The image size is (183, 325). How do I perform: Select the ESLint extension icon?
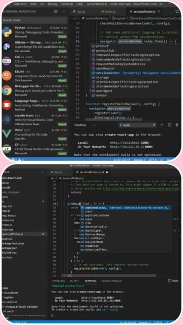(x=7, y=76)
